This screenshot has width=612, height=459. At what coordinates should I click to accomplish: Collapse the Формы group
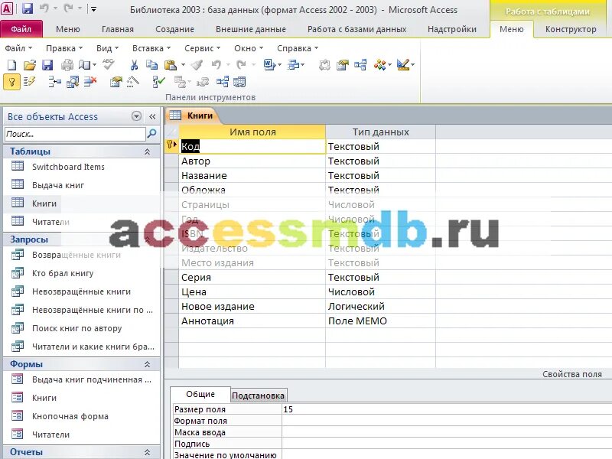(147, 365)
